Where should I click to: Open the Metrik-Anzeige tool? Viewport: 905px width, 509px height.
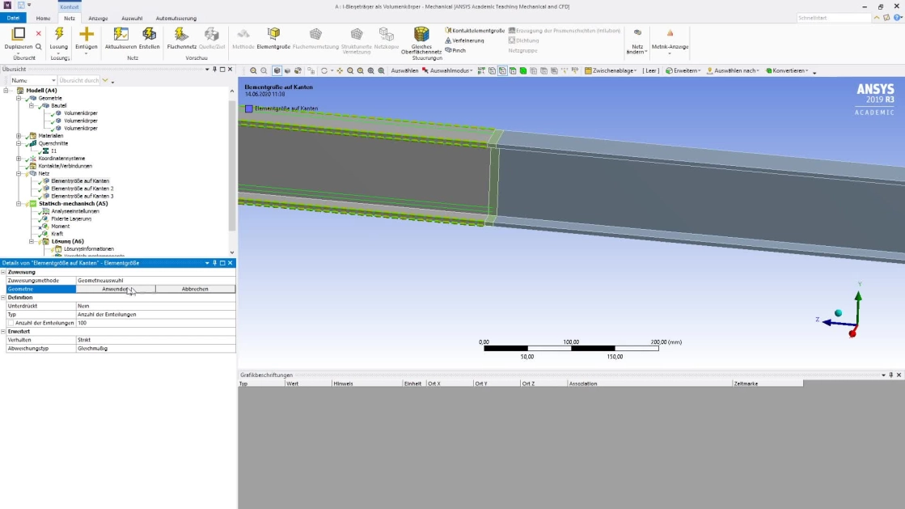click(x=670, y=40)
